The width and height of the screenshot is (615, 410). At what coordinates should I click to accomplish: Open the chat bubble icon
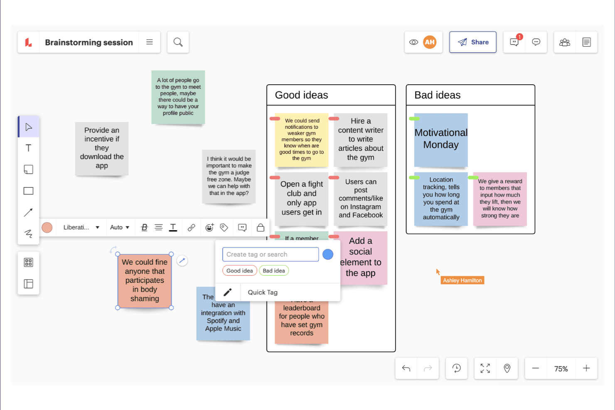tap(536, 42)
